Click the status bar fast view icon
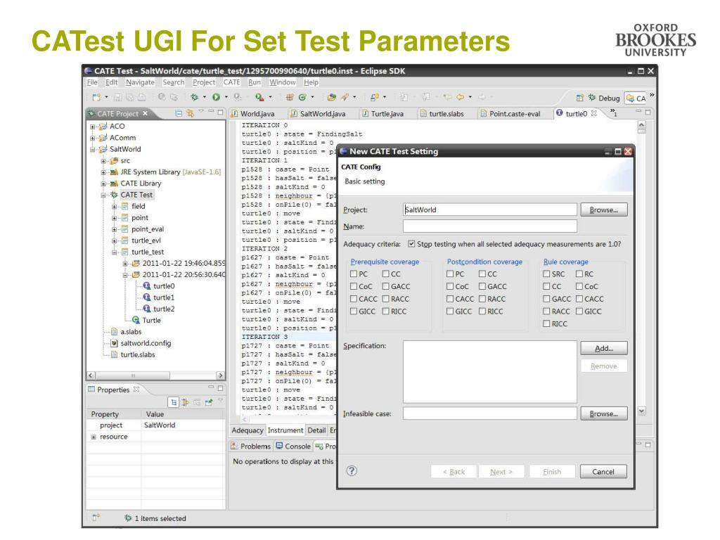Screen dimensions: 720x540 [96, 518]
